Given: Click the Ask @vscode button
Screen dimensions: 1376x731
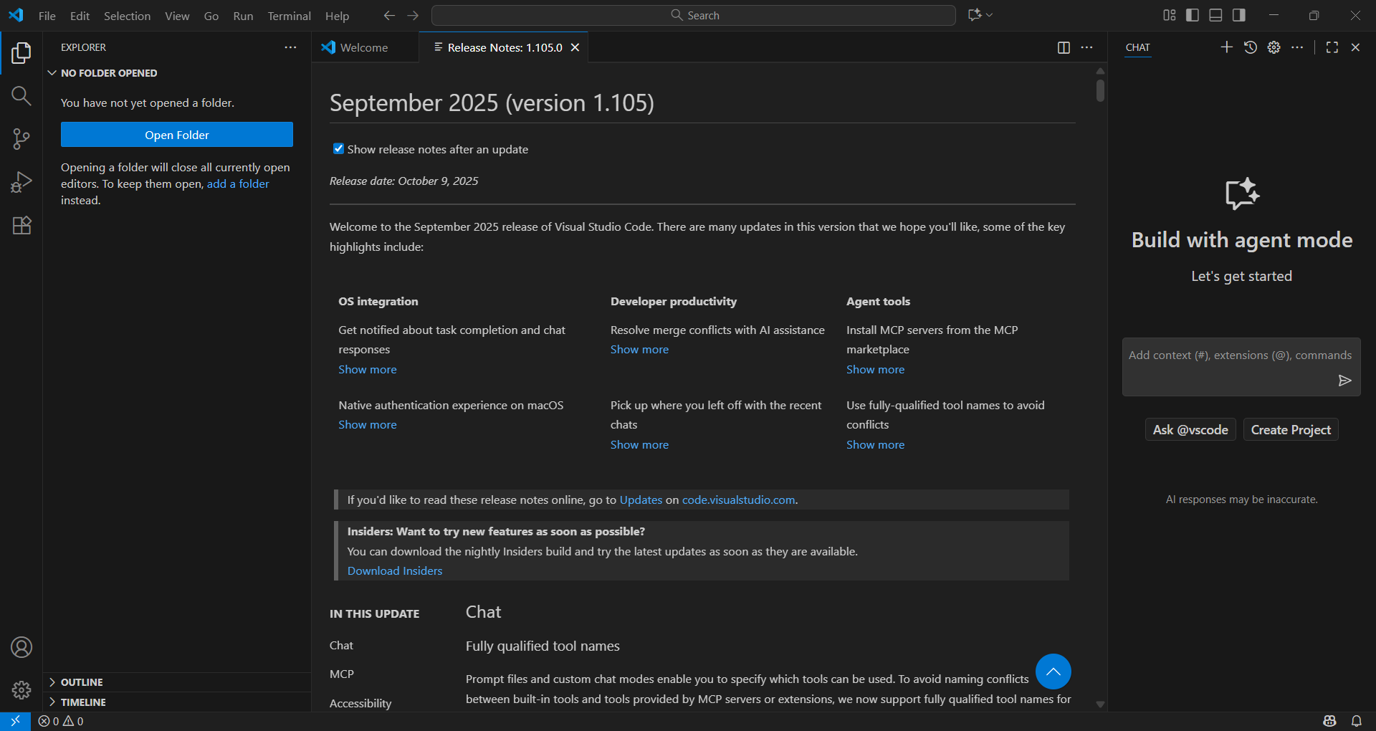Looking at the screenshot, I should [x=1190, y=429].
